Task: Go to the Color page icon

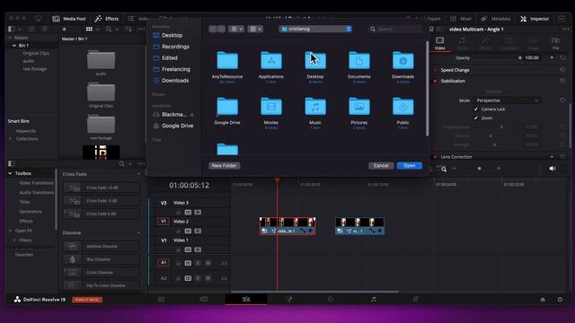Action: click(331, 299)
